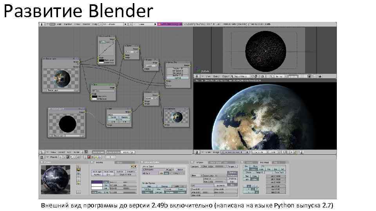Click the Composite node preview thumbnail

tap(177, 117)
